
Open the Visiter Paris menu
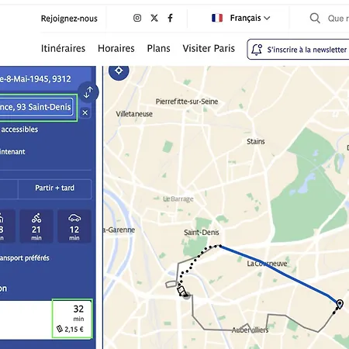coord(209,48)
